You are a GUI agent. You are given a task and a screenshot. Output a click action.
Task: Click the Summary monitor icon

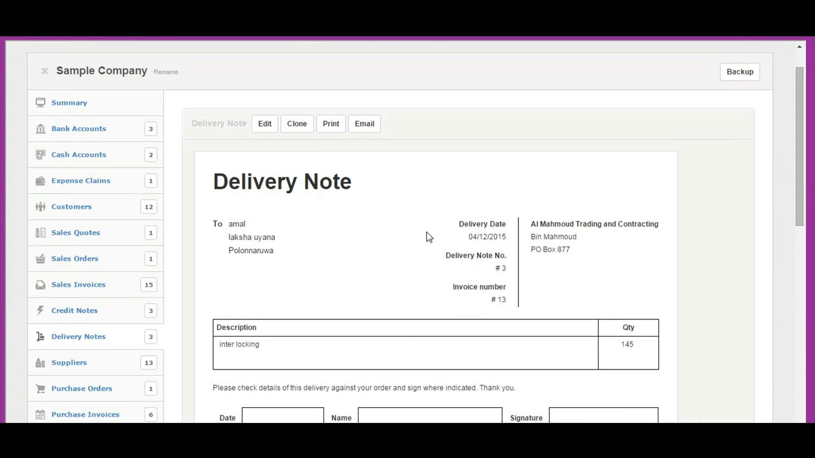(x=41, y=102)
